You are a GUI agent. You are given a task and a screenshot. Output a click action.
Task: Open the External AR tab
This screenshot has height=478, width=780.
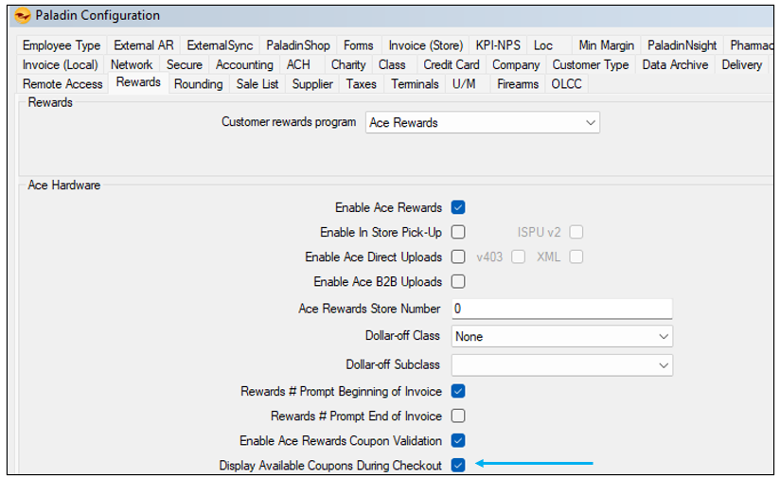click(x=144, y=45)
